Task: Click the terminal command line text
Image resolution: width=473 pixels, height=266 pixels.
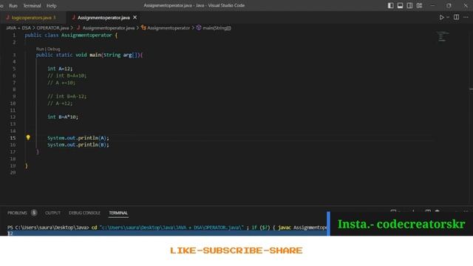Action: pos(167,228)
